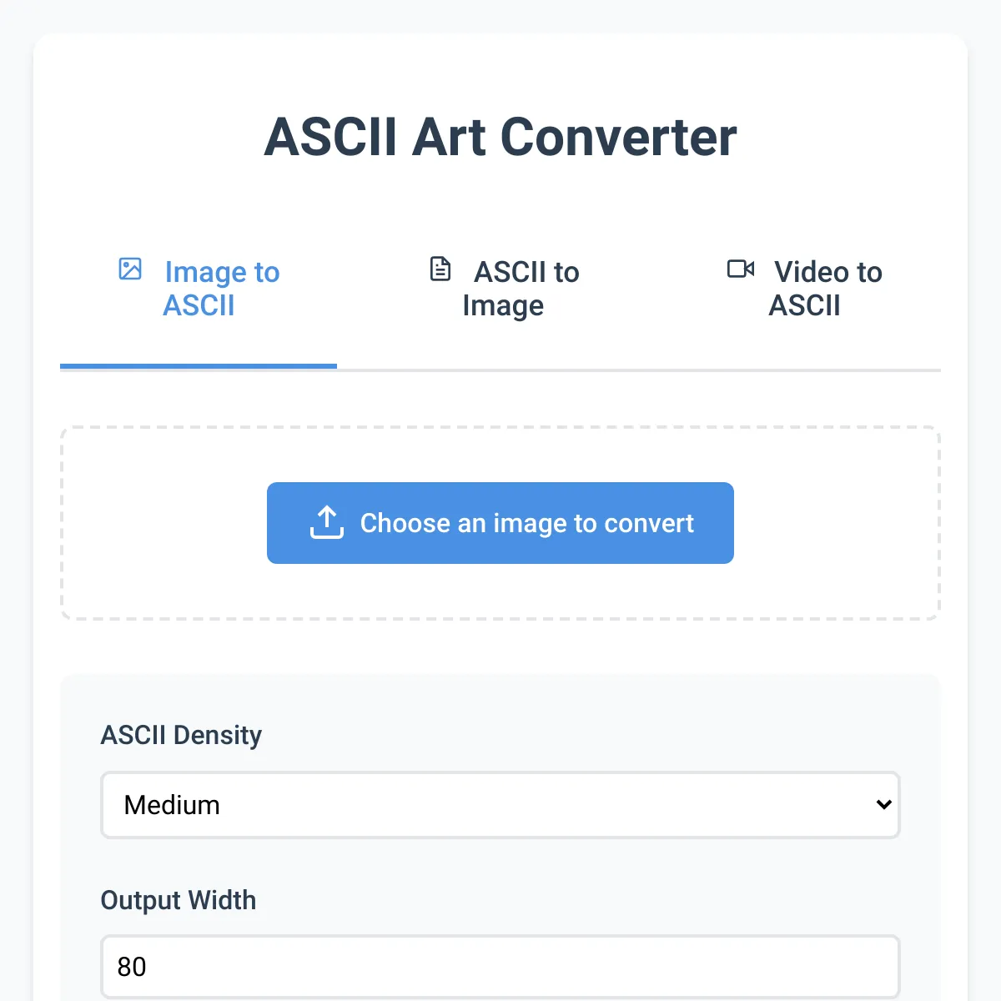Screen dimensions: 1001x1001
Task: Click the ASCII Art Converter heading
Action: (500, 137)
